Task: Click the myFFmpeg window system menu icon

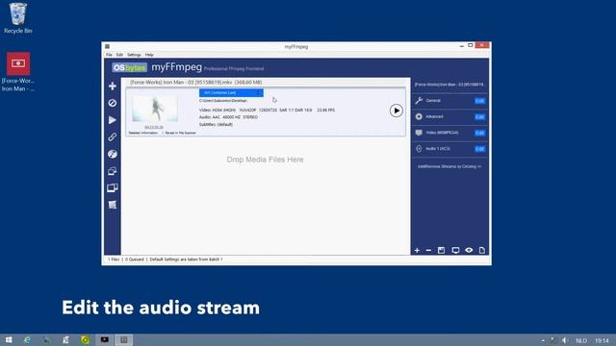Action: pyautogui.click(x=107, y=46)
